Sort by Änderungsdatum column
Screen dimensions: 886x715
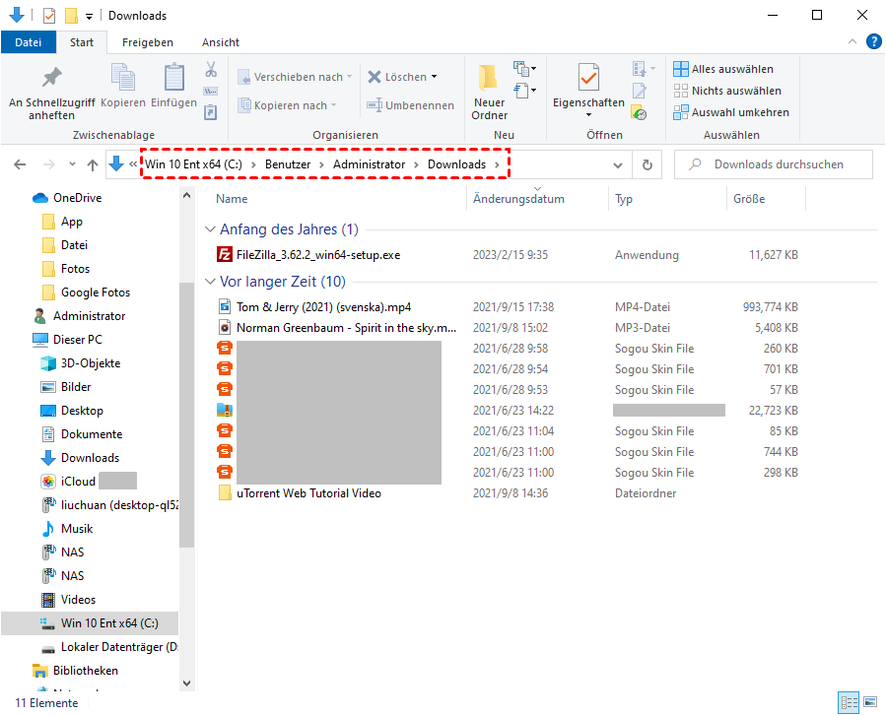(x=518, y=199)
